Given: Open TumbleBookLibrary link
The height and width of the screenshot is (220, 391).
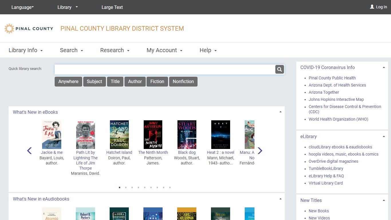Looking at the screenshot, I should click(x=326, y=168).
